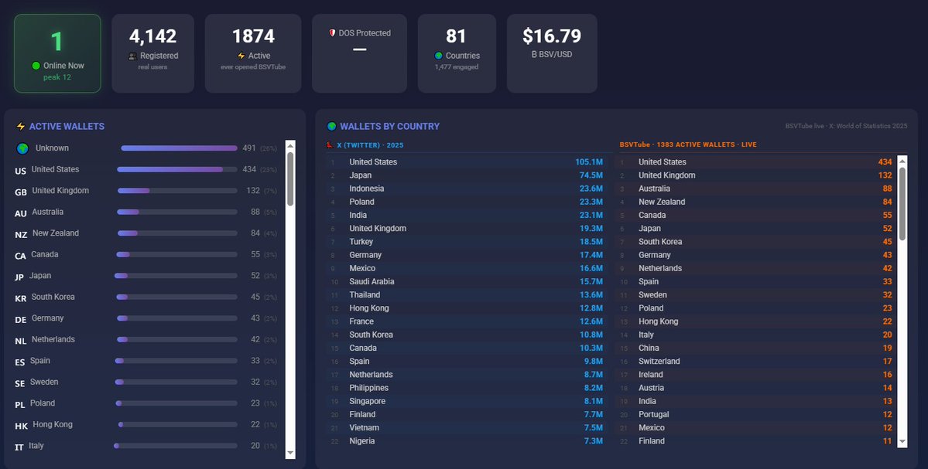Image resolution: width=928 pixels, height=469 pixels.
Task: Click the US country code label
Action: pos(20,171)
